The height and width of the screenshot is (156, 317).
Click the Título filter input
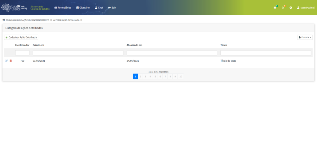266,53
